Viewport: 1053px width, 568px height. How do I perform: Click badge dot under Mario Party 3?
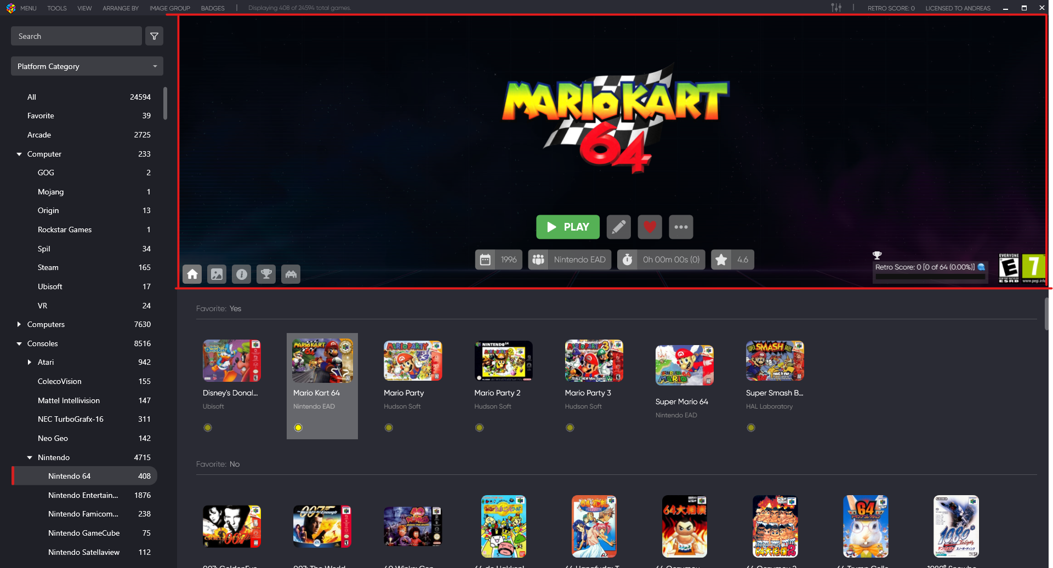point(570,428)
